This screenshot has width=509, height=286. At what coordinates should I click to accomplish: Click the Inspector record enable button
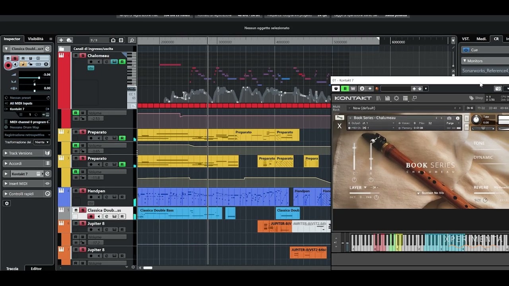pyautogui.click(x=8, y=66)
